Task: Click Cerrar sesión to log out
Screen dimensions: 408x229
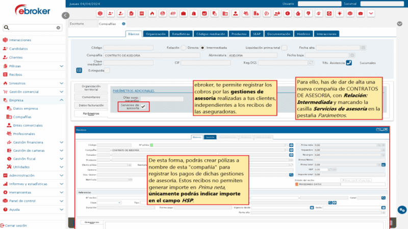Action: click(x=15, y=225)
